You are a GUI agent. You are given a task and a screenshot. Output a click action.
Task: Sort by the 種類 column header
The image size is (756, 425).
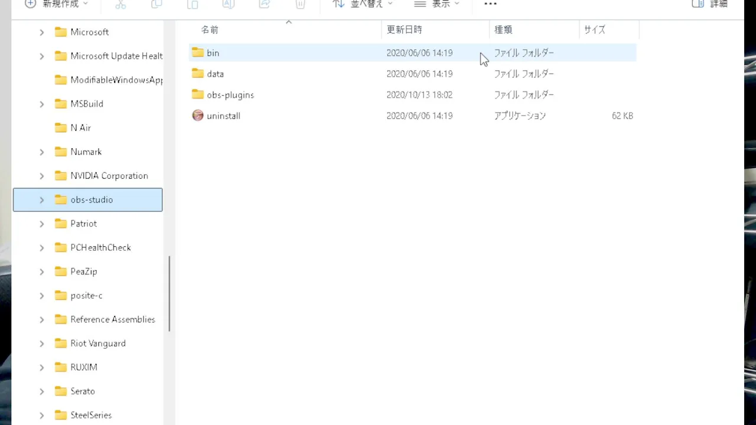(503, 30)
